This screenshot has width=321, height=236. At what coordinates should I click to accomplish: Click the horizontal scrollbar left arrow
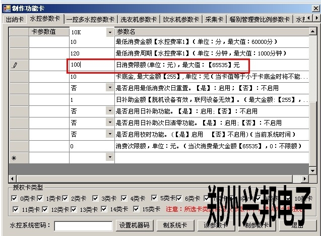[x=12, y=179]
